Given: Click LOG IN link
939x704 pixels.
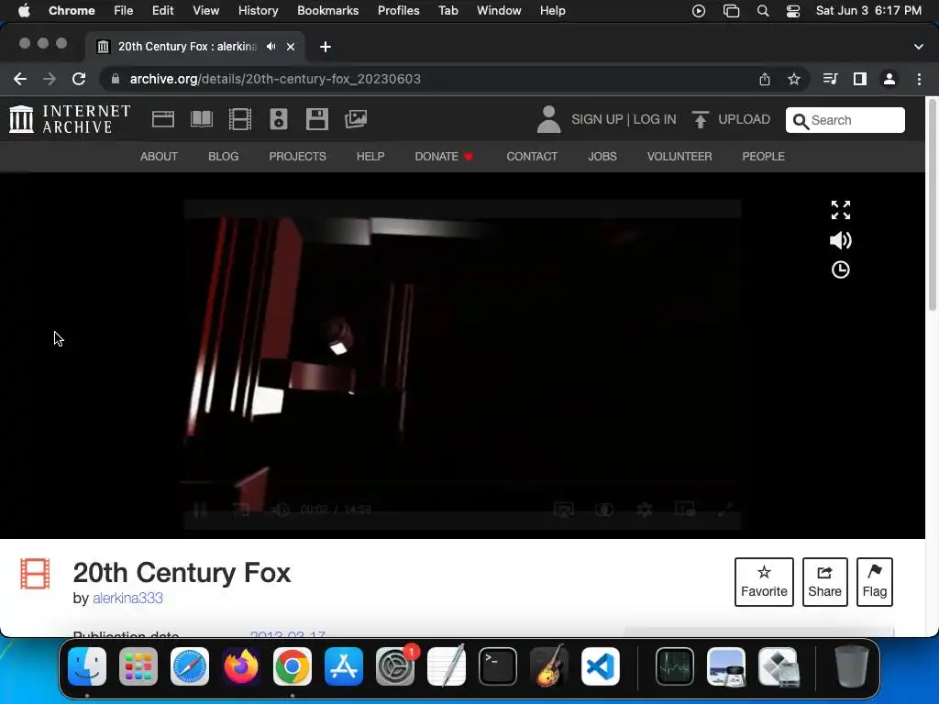Looking at the screenshot, I should click(655, 119).
